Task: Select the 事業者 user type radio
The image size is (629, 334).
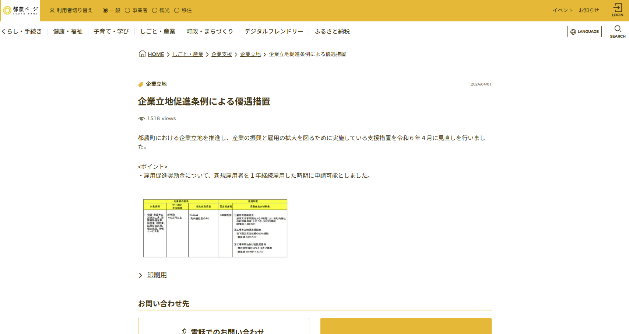Action: 127,10
